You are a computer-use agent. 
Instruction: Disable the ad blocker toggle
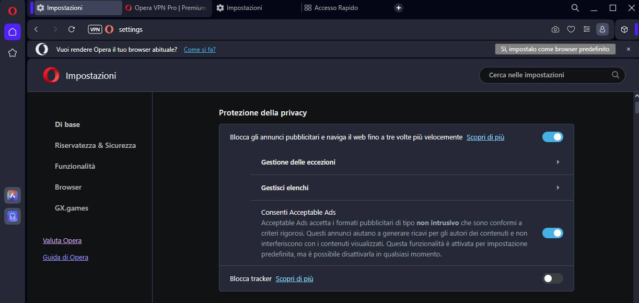click(553, 137)
